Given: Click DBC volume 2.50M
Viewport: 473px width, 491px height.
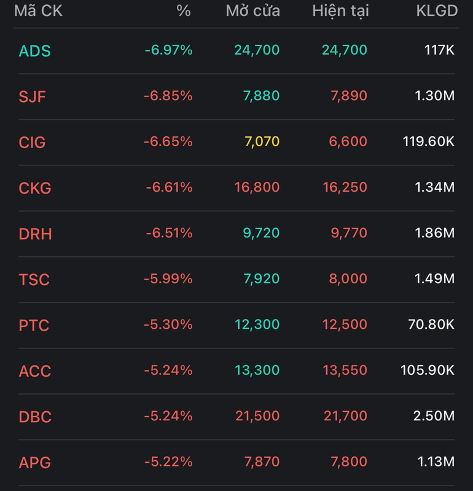Looking at the screenshot, I should (434, 416).
